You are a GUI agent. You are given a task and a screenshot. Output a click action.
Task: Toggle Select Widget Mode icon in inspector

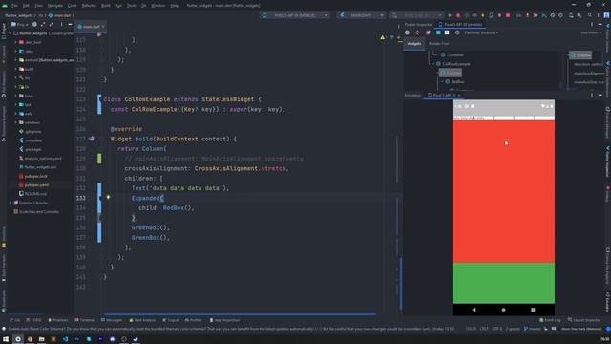click(x=408, y=32)
